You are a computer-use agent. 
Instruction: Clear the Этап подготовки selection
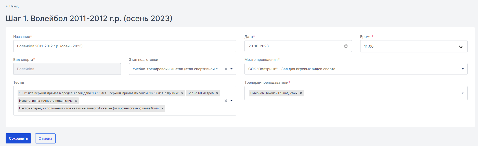pyautogui.click(x=226, y=69)
